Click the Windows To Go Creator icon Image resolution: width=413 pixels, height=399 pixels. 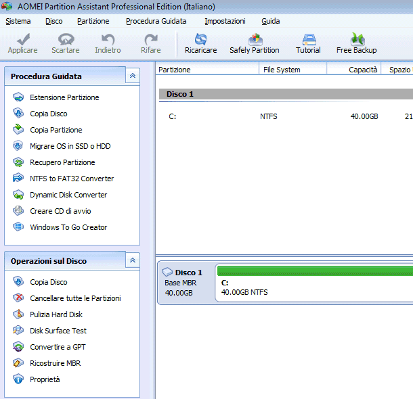point(18,227)
